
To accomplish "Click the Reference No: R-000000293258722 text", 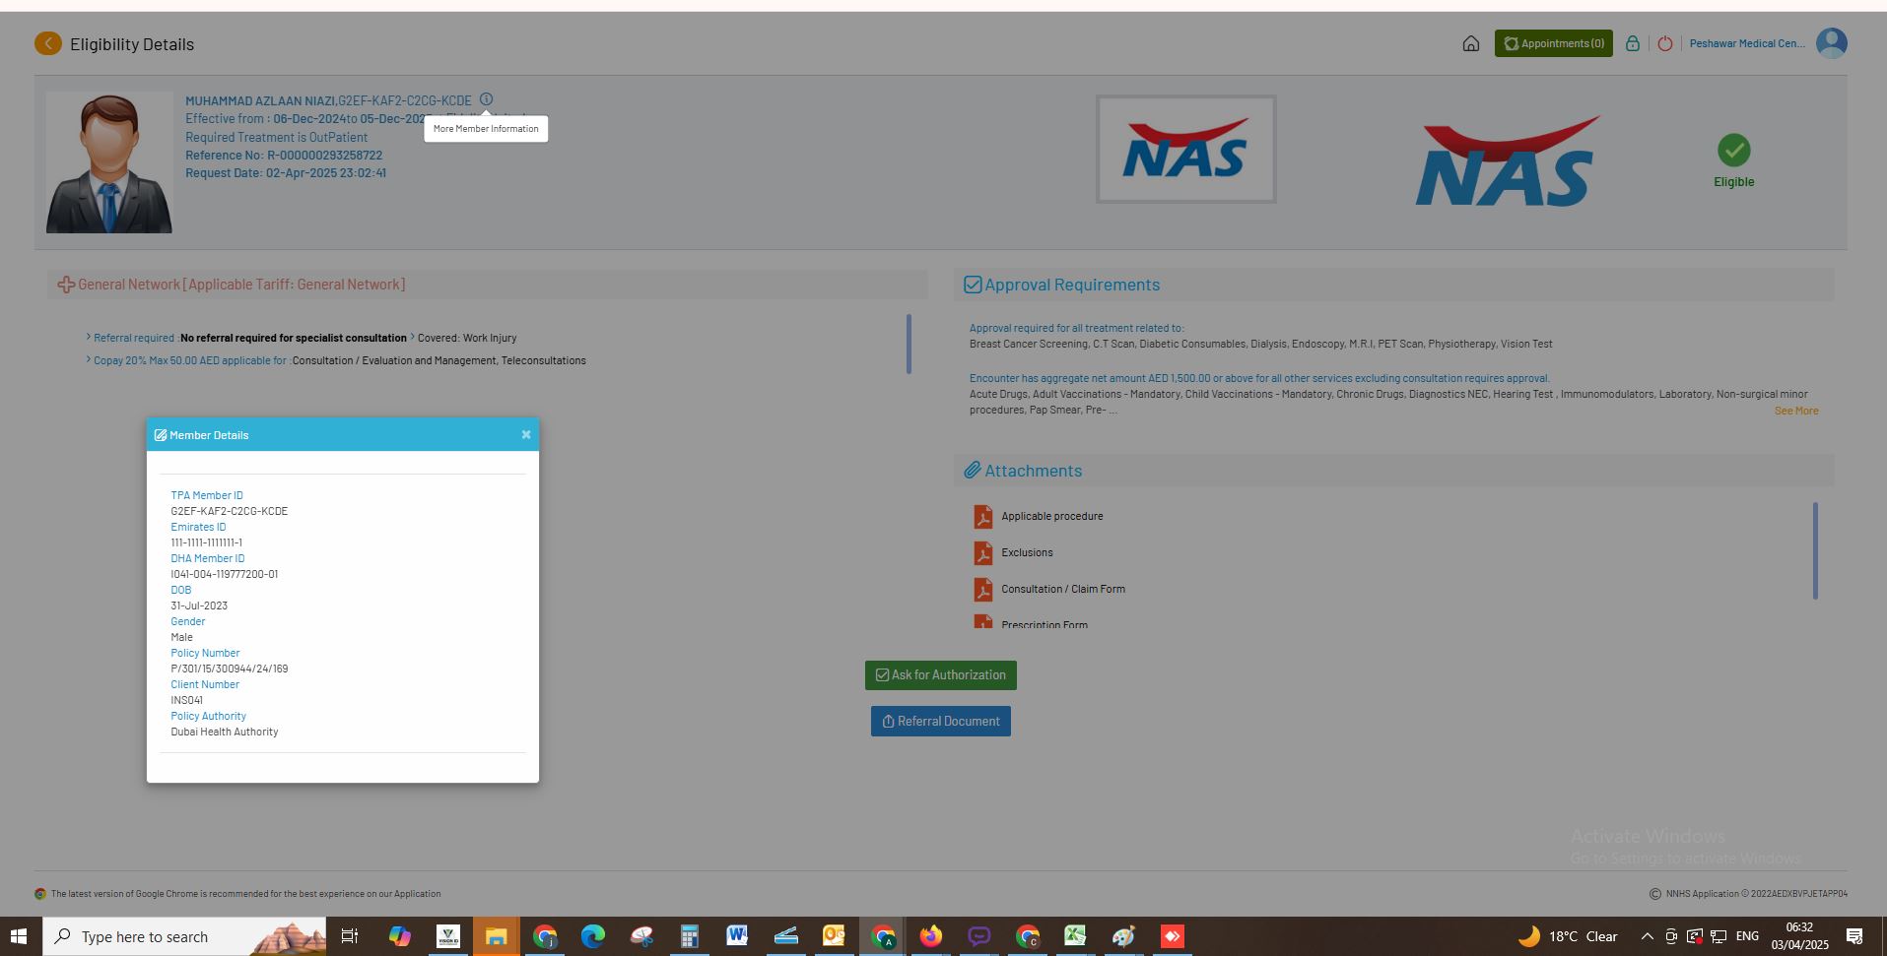I will point(284,156).
